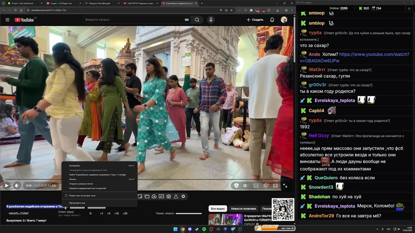Open Discord from the taskbar
The image size is (415, 233).
coord(190,229)
